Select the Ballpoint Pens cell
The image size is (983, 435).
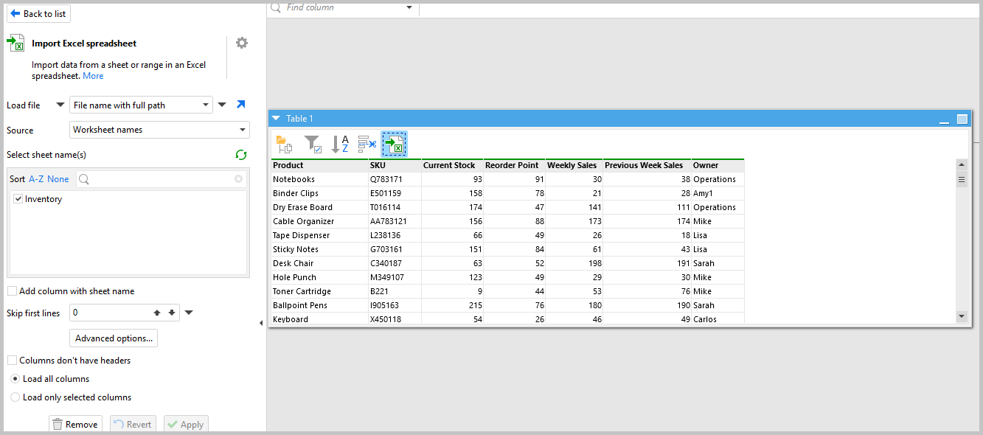click(x=319, y=305)
